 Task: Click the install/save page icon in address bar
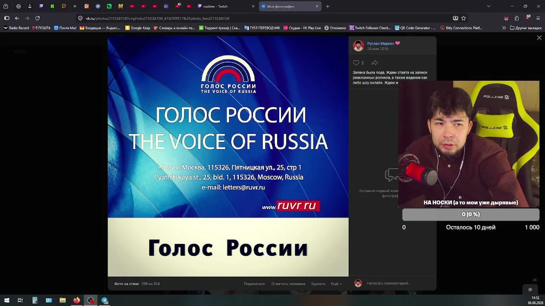click(x=456, y=18)
